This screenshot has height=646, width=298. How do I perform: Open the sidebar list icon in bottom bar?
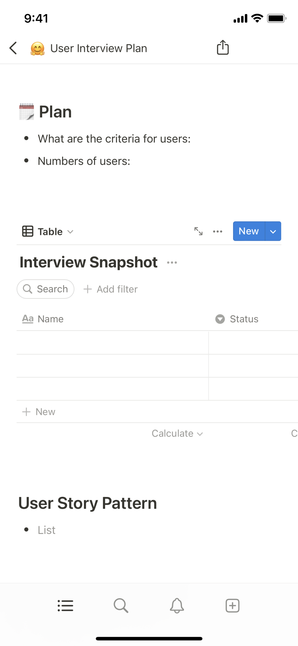[65, 606]
